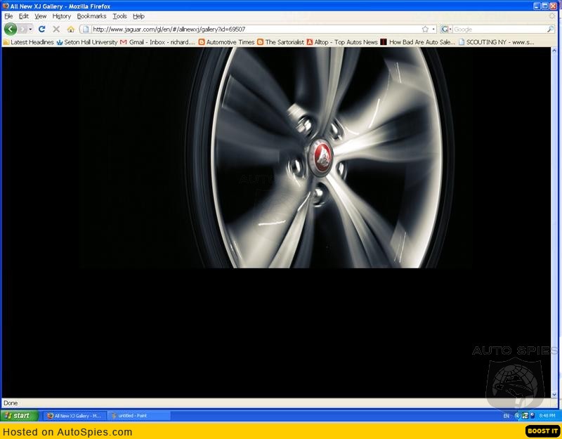Open the File menu
This screenshot has height=439, width=562.
point(8,16)
